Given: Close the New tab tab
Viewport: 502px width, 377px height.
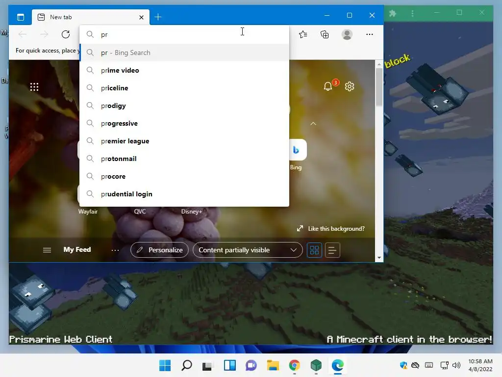Looking at the screenshot, I should (141, 17).
